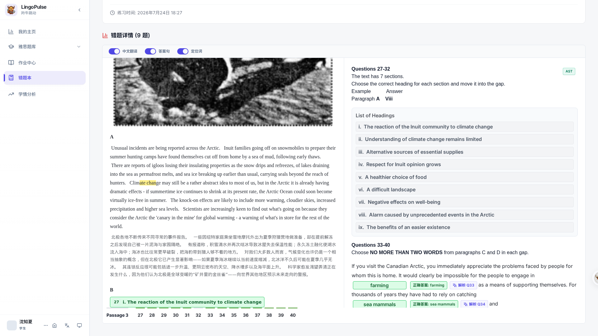Open 我的主页 in the sidebar
The image size is (598, 336).
[45, 32]
